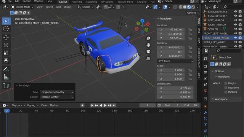244x137 pixels.
Task: Toggle X-ray display in viewport header
Action: 175,7
